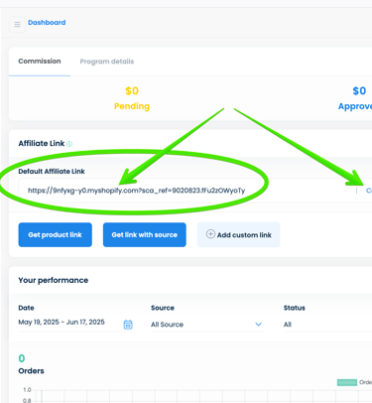Click the Affiliate Link info icon
The height and width of the screenshot is (403, 372).
(69, 144)
